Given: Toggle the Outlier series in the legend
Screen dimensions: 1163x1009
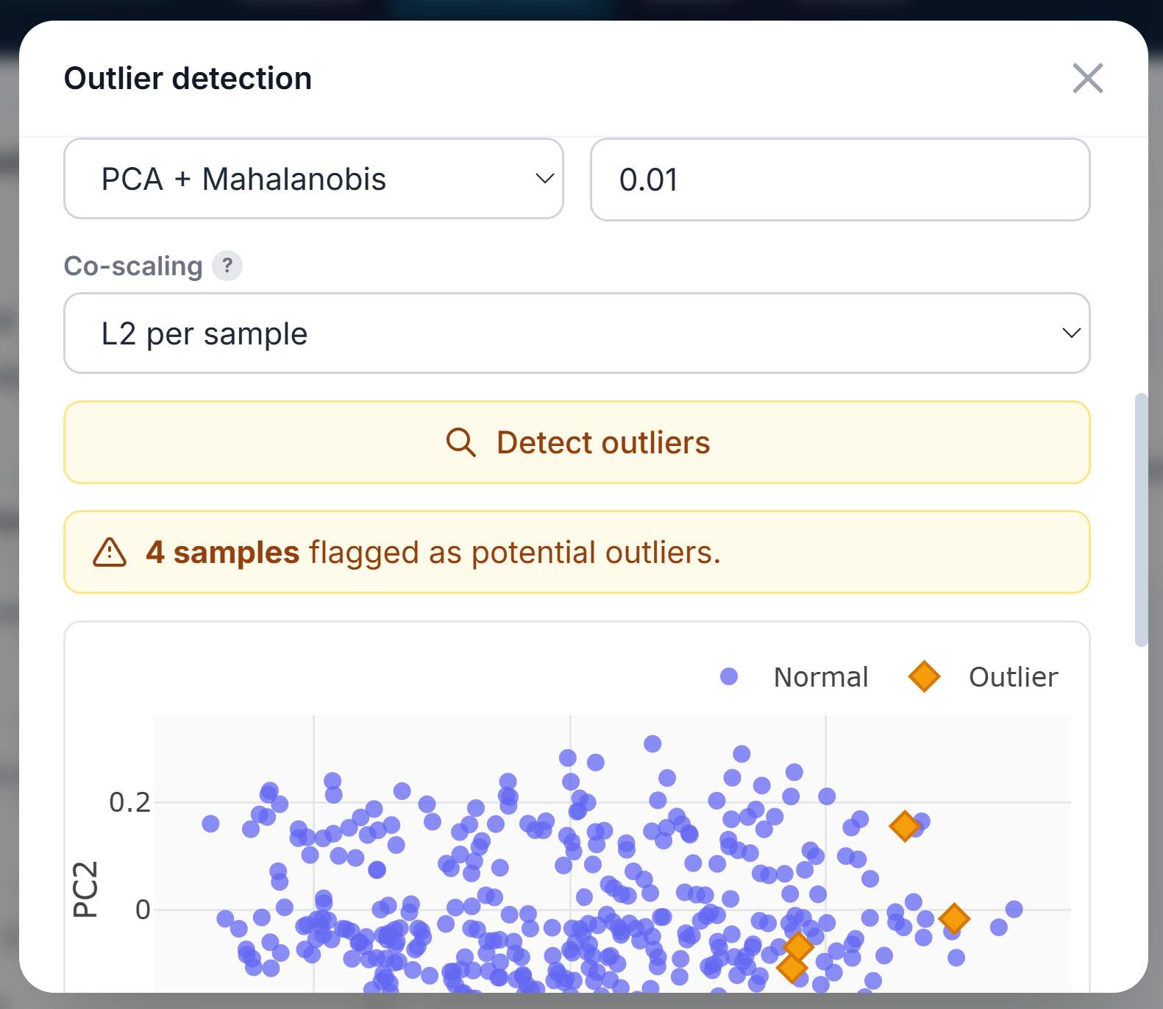Looking at the screenshot, I should coord(1013,677).
